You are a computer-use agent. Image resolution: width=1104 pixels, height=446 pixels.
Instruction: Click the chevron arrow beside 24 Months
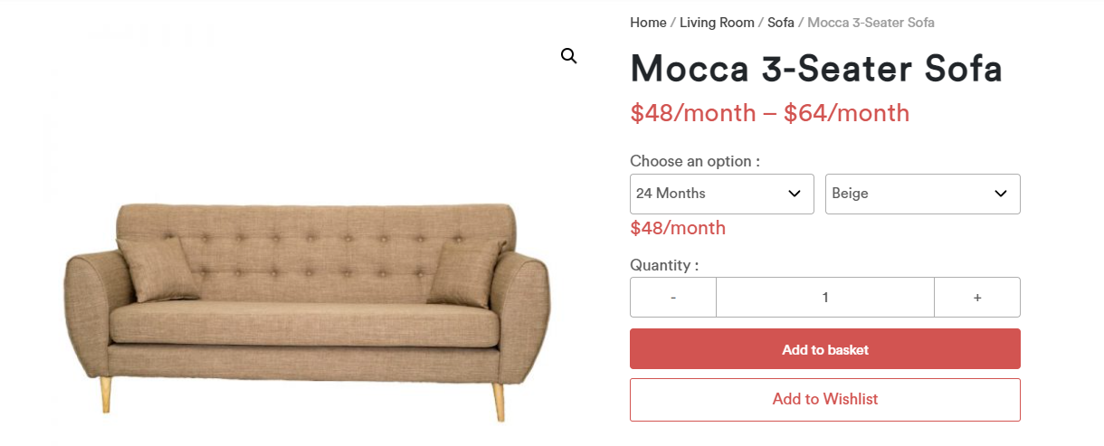coord(795,194)
